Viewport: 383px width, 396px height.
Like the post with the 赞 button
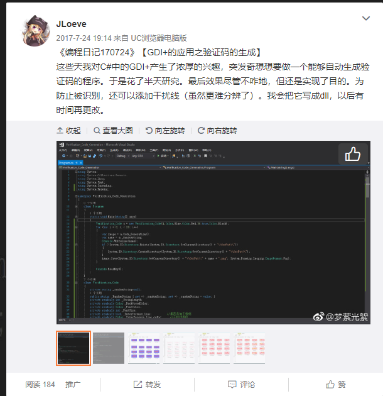pos(335,385)
